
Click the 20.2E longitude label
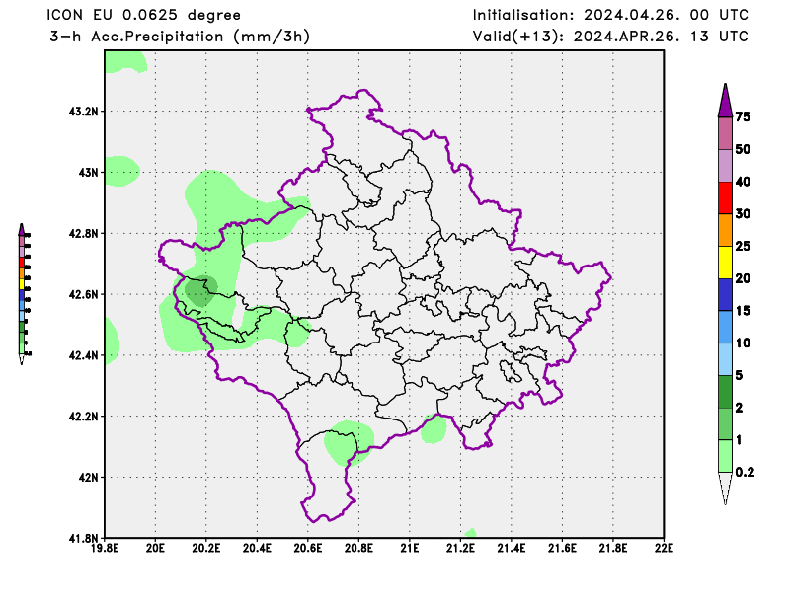pyautogui.click(x=206, y=548)
